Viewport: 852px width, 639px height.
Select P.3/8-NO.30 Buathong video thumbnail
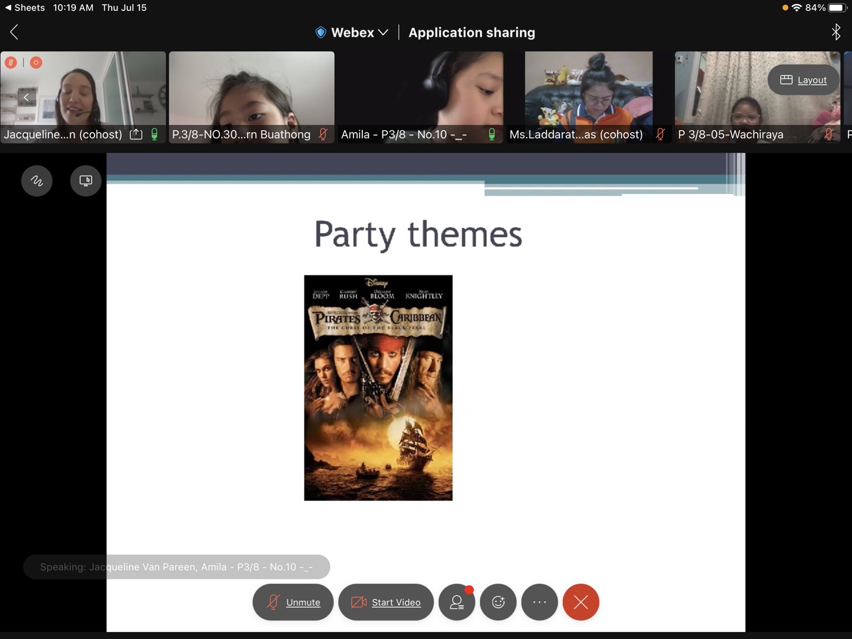[x=252, y=97]
